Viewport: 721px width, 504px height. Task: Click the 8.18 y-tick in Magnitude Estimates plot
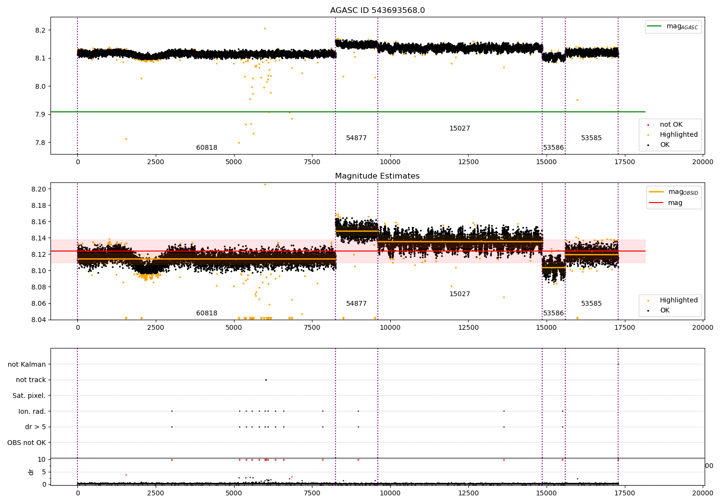(x=38, y=205)
